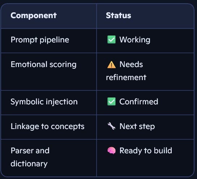Screen dimensions: 197x179
Task: Click the Emotional scoring cell
Action: pos(49,72)
